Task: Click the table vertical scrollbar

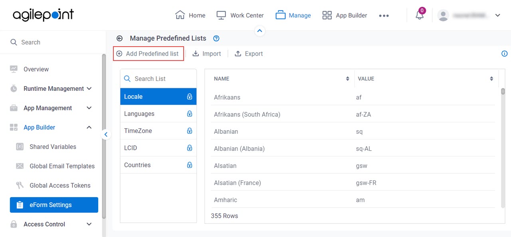Action: coord(503,147)
